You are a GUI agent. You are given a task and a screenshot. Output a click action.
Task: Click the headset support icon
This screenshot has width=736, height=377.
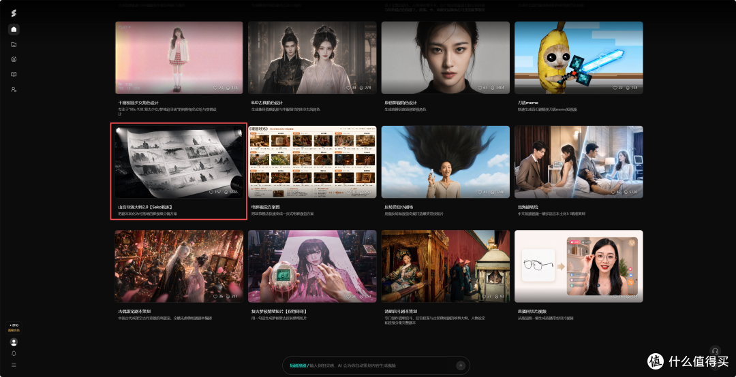[715, 351]
